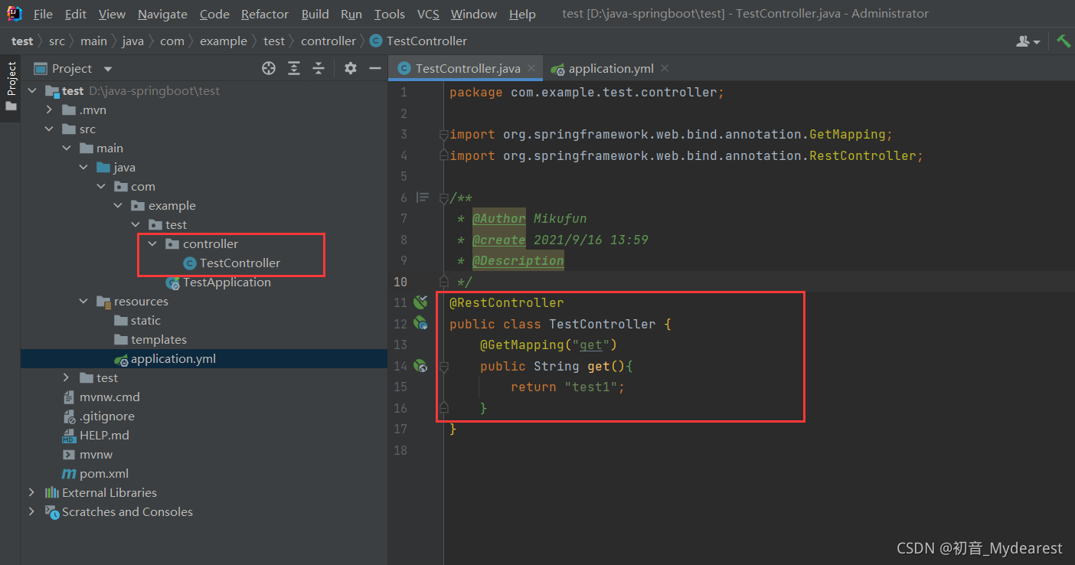The image size is (1075, 565).
Task: Click the request mapping gutter icon on line 14
Action: pyautogui.click(x=420, y=366)
